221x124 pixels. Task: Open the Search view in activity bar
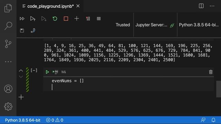tap(8, 26)
